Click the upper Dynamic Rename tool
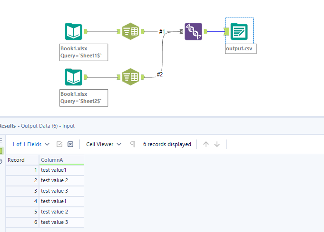Image resolution: width=324 pixels, height=232 pixels. [x=130, y=32]
